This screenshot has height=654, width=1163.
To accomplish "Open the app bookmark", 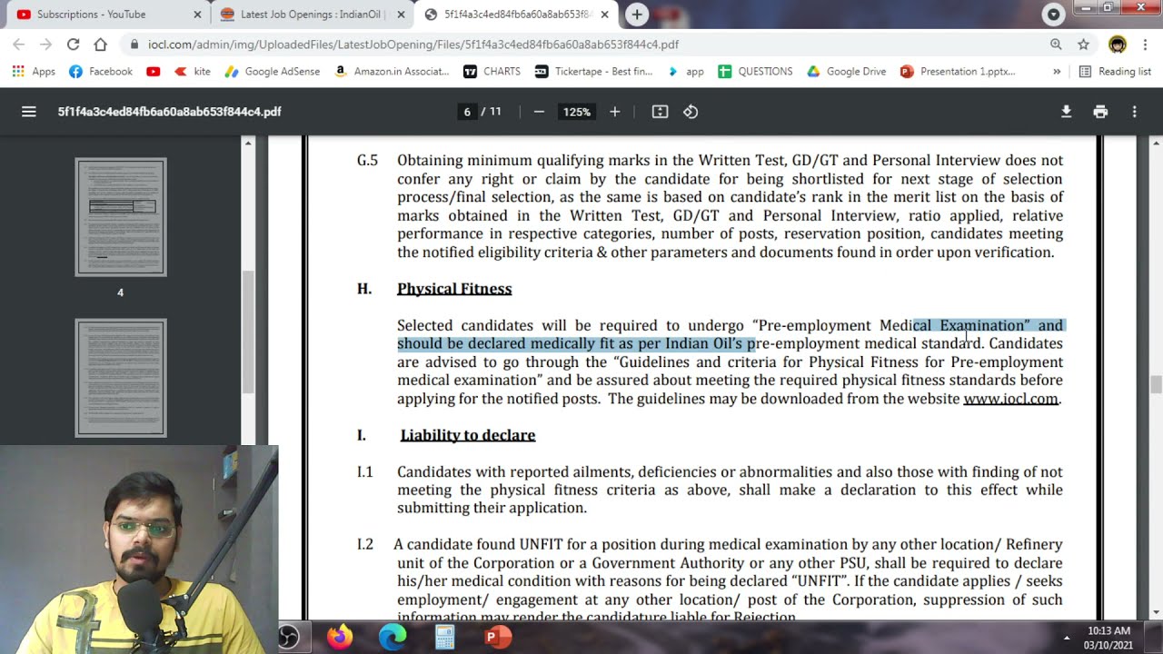I will [685, 71].
